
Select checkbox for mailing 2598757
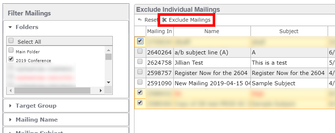pyautogui.click(x=140, y=72)
